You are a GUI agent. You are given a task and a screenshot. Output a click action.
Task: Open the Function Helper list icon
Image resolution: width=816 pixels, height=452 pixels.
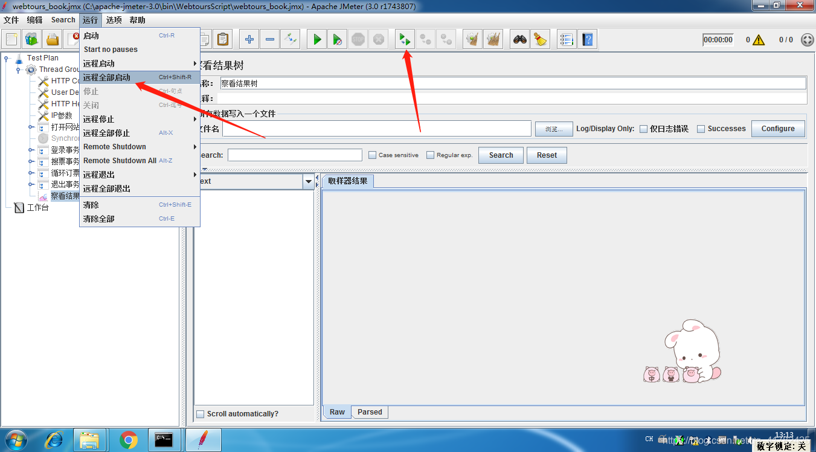(x=567, y=40)
